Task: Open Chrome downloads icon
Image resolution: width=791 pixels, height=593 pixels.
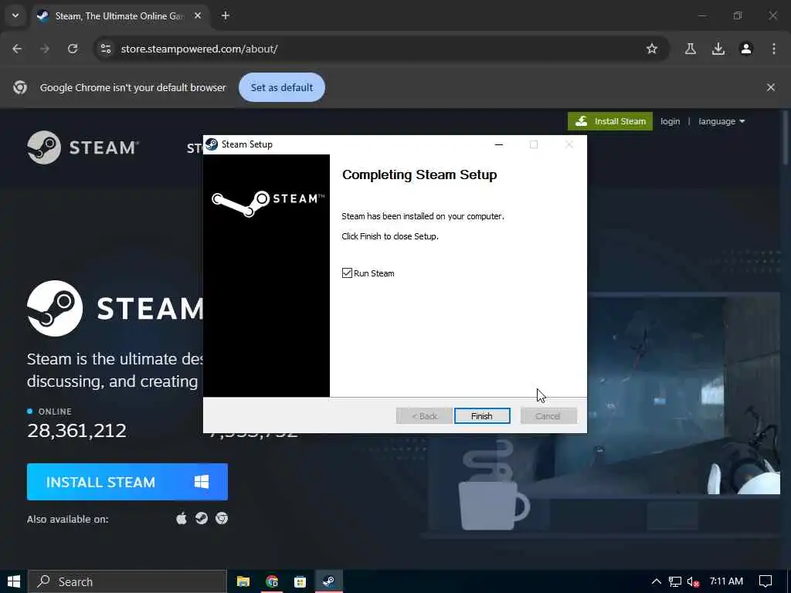Action: pyautogui.click(x=718, y=49)
